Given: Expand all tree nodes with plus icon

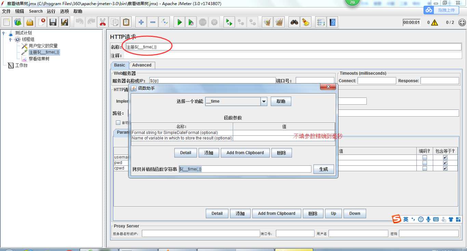Looking at the screenshot, I should click(x=141, y=23).
